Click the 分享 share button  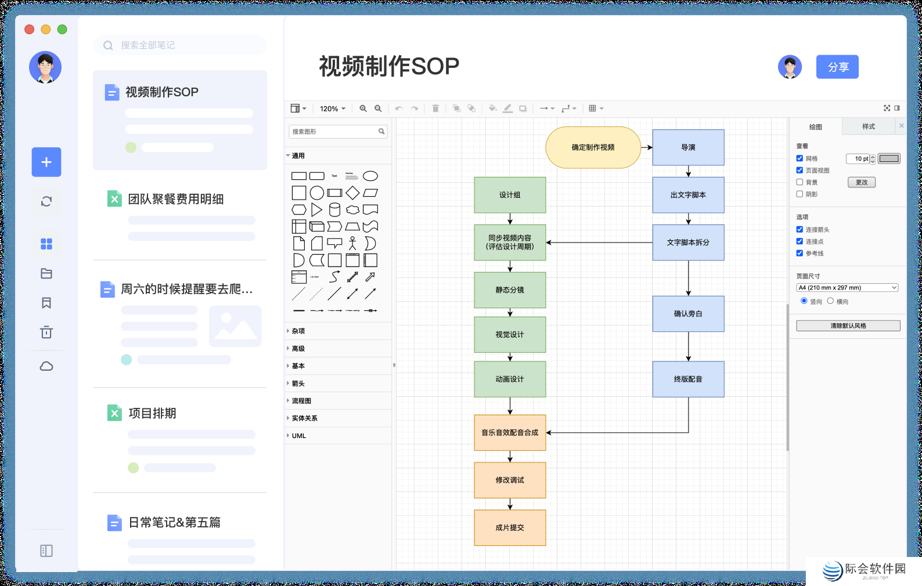(837, 67)
